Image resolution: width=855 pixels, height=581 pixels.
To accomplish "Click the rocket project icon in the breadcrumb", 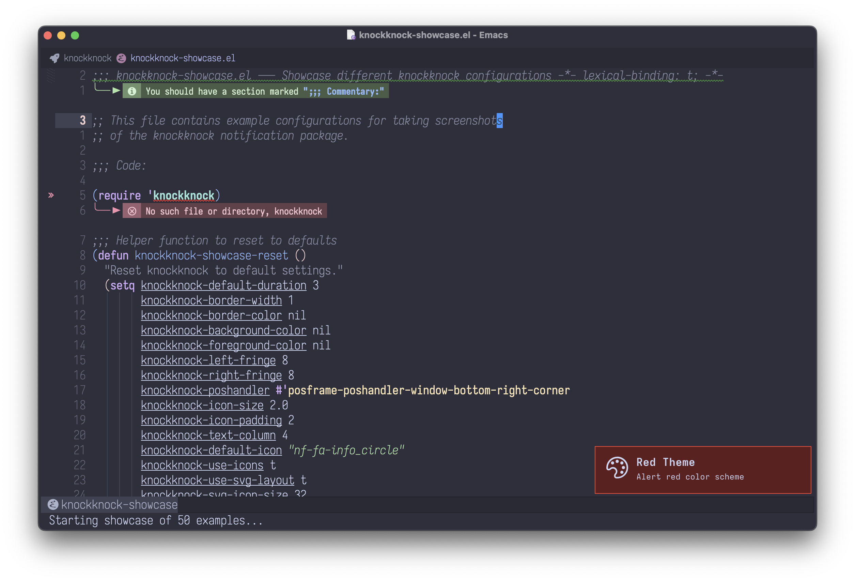I will (55, 58).
